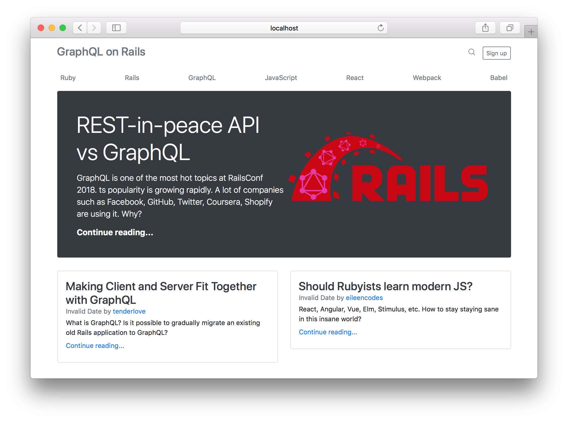Open the JavaScript category

[281, 78]
